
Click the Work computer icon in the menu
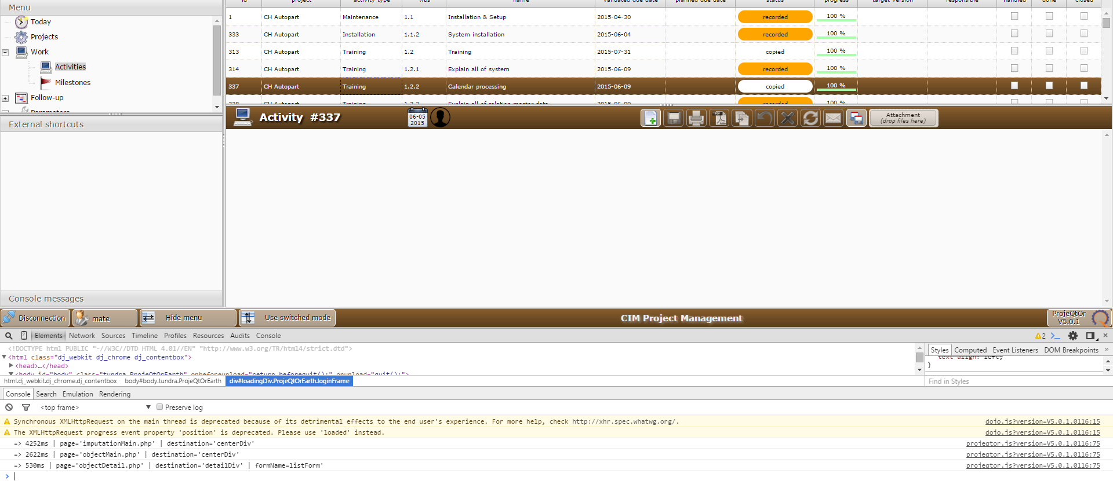tap(21, 52)
